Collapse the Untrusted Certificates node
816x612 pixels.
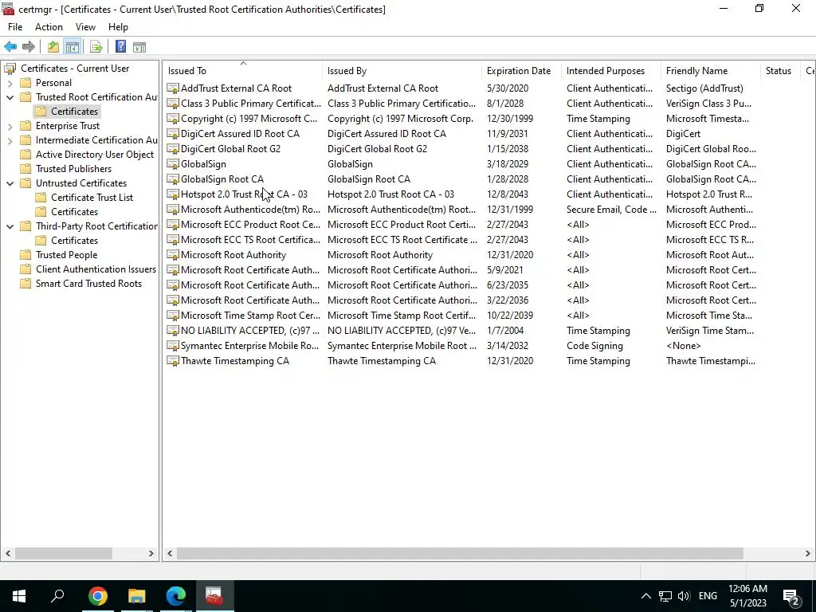point(10,183)
